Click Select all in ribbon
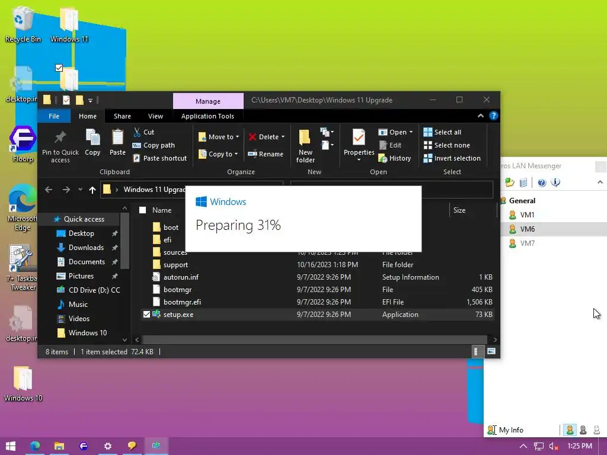 tap(442, 132)
